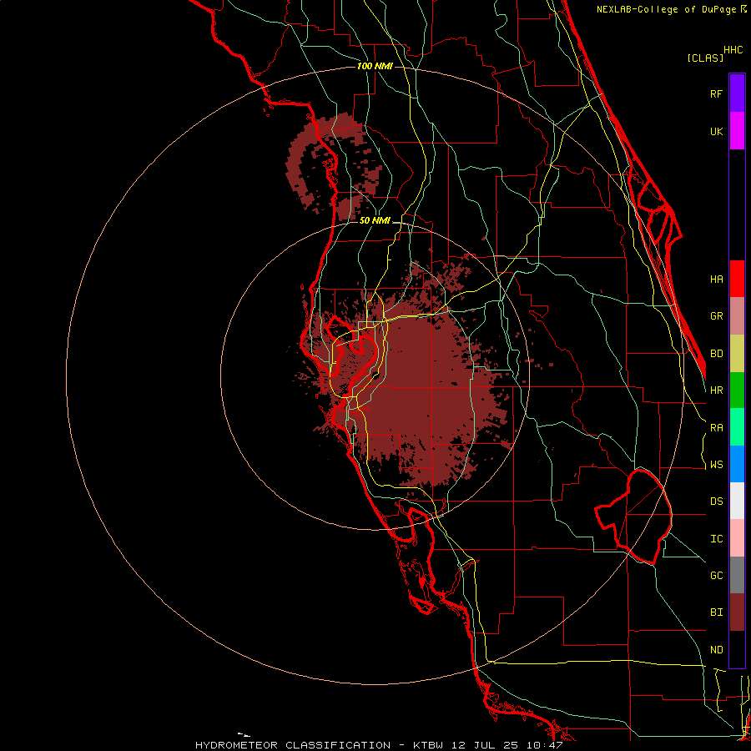Image resolution: width=751 pixels, height=751 pixels.
Task: Click the gray GC color swatch
Action: pyautogui.click(x=737, y=575)
